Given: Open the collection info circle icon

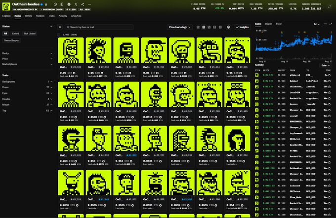Looking at the screenshot, I should click(x=55, y=4).
